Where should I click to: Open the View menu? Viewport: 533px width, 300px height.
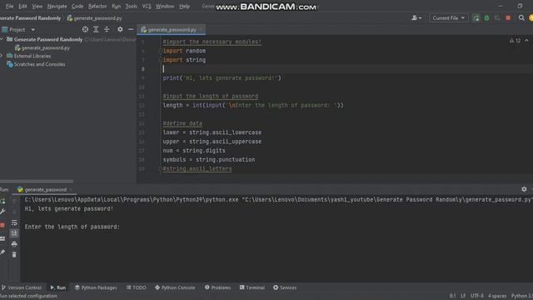pyautogui.click(x=37, y=6)
